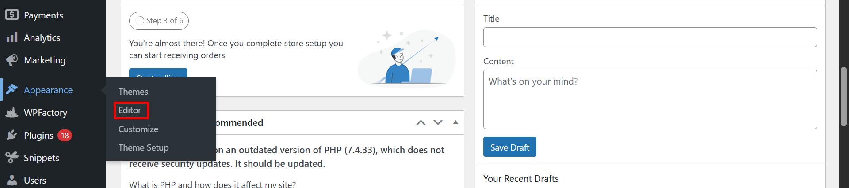Image resolution: width=849 pixels, height=188 pixels.
Task: Click the Save Draft button
Action: point(510,147)
